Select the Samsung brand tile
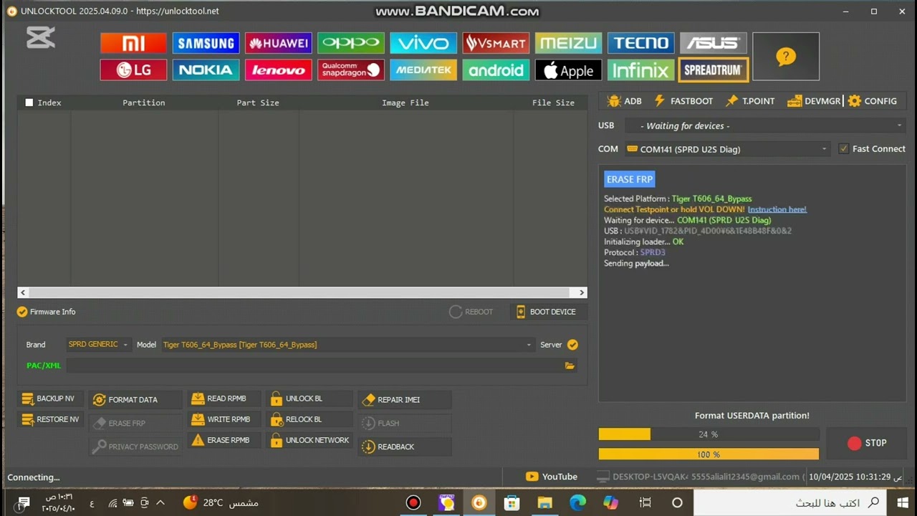Viewport: 917px width, 516px height. (206, 43)
